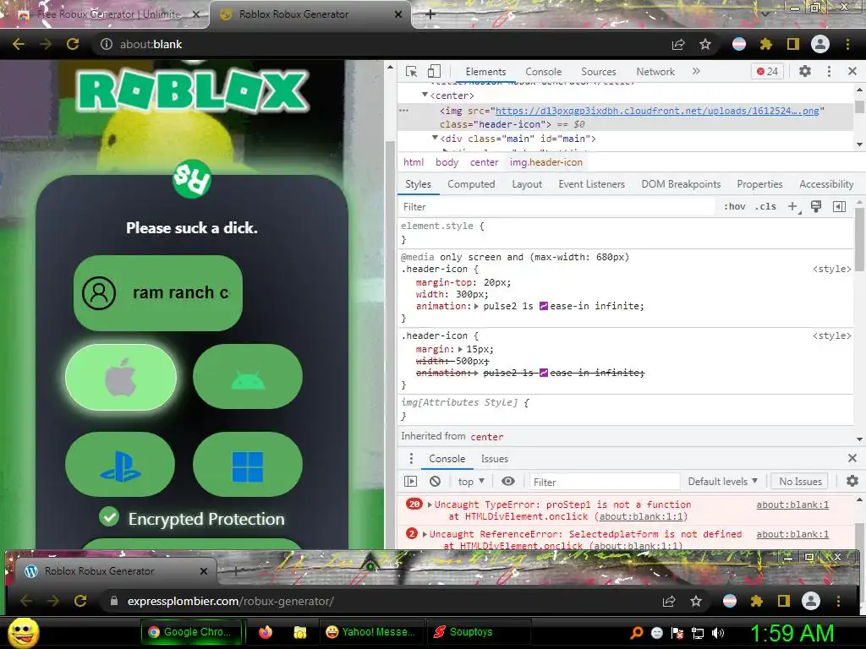Show more DevTools tabs chevron

coord(696,71)
